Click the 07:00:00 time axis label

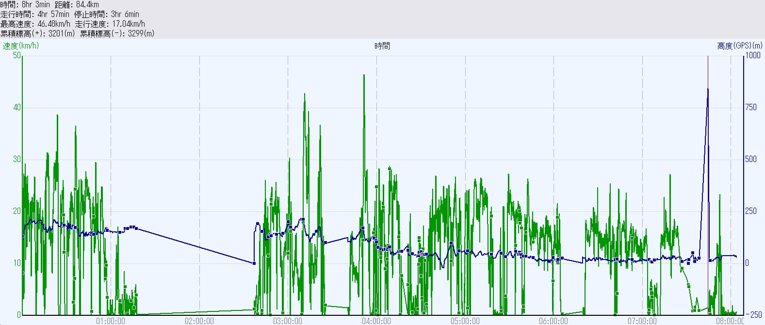[x=642, y=321]
